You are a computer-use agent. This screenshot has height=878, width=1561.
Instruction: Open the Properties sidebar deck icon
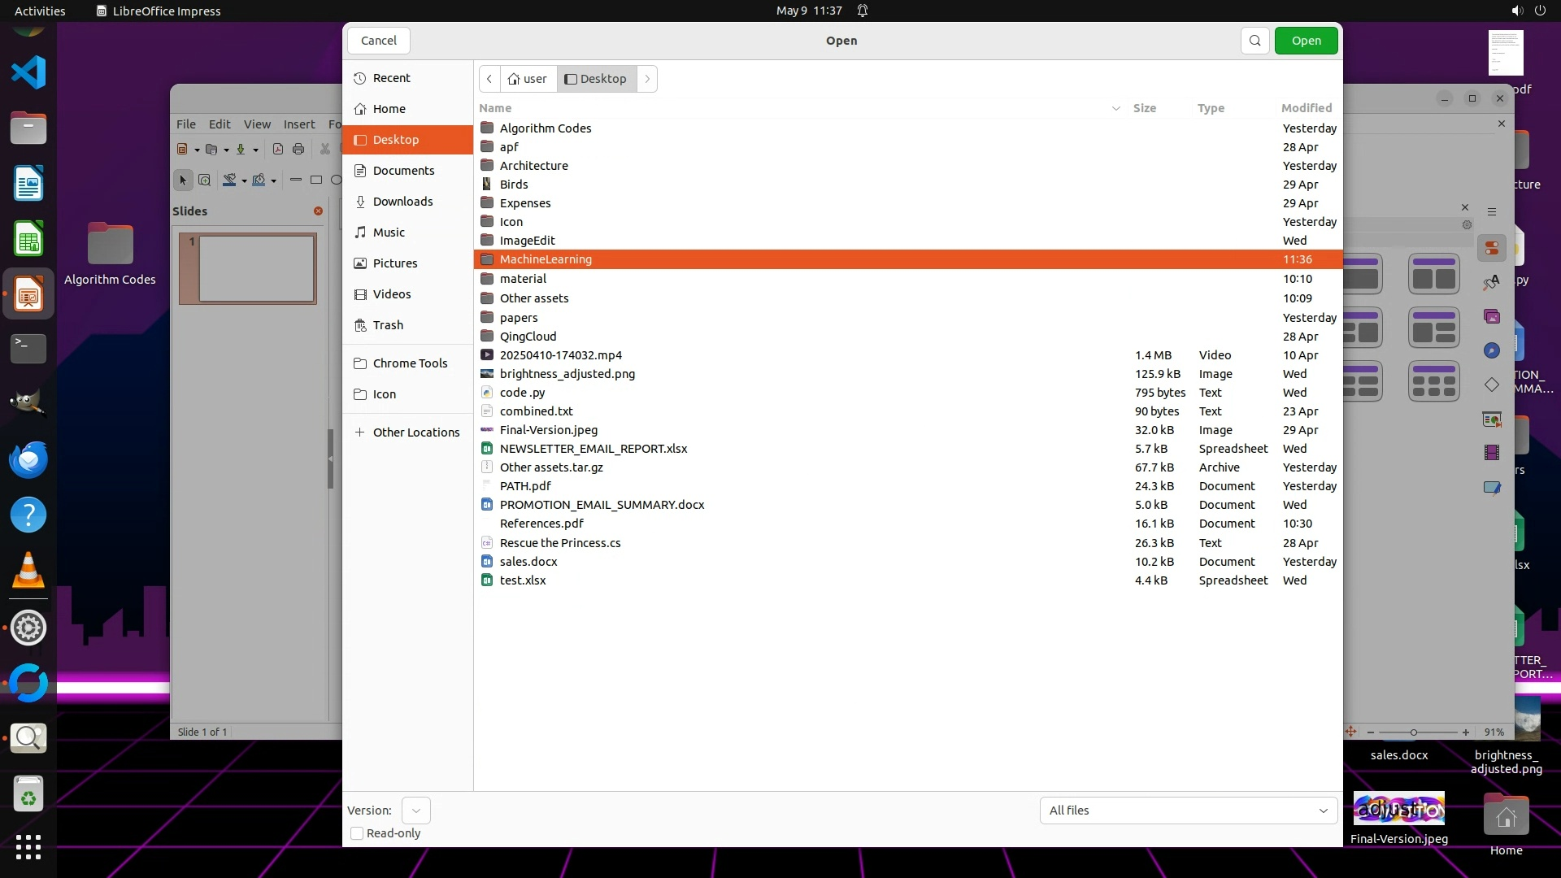click(x=1492, y=249)
